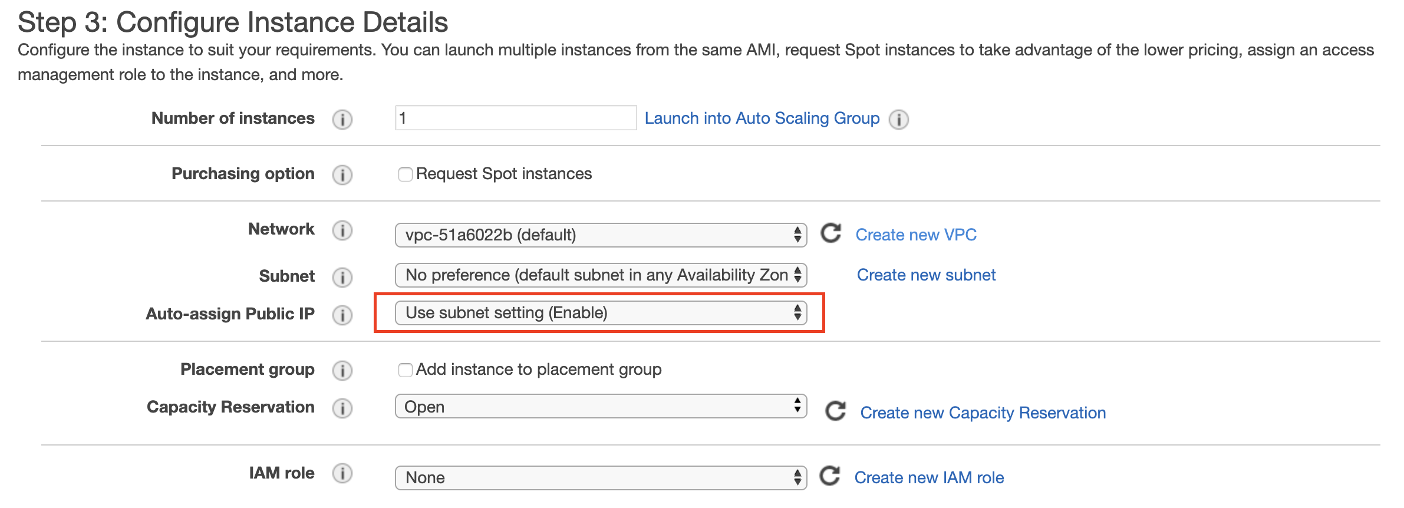The width and height of the screenshot is (1404, 508).
Task: Click info icon beside Auto Scaling Group link
Action: coord(898,120)
